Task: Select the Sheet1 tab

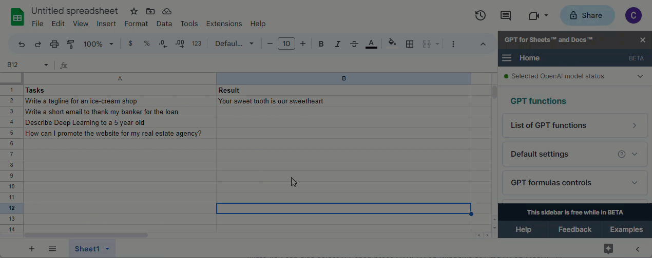Action: (87, 249)
